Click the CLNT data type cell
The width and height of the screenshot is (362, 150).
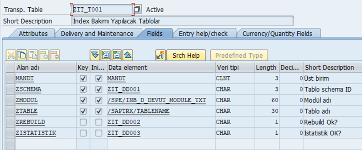(x=235, y=78)
